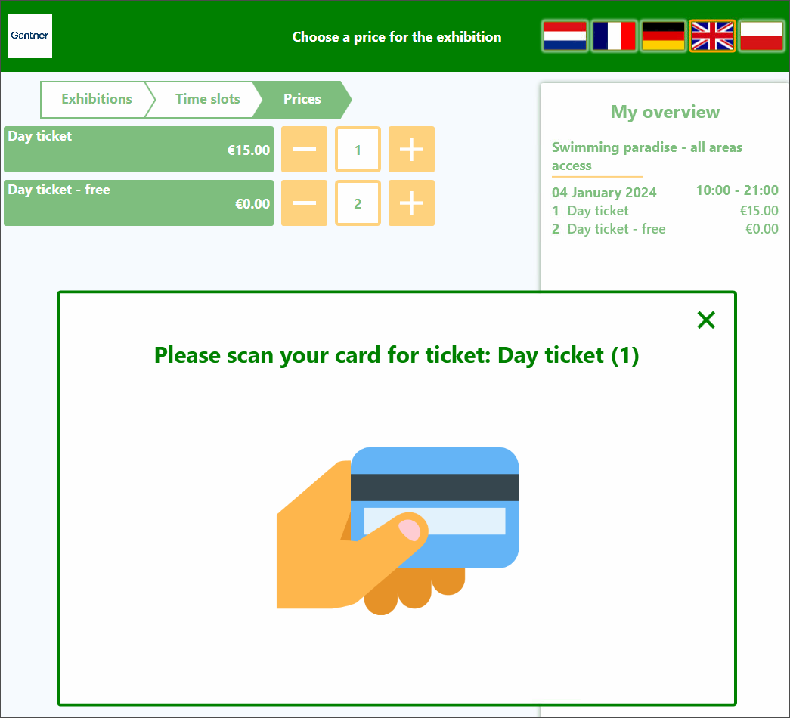
Task: Decrease Day ticket - free quantity
Action: [304, 203]
